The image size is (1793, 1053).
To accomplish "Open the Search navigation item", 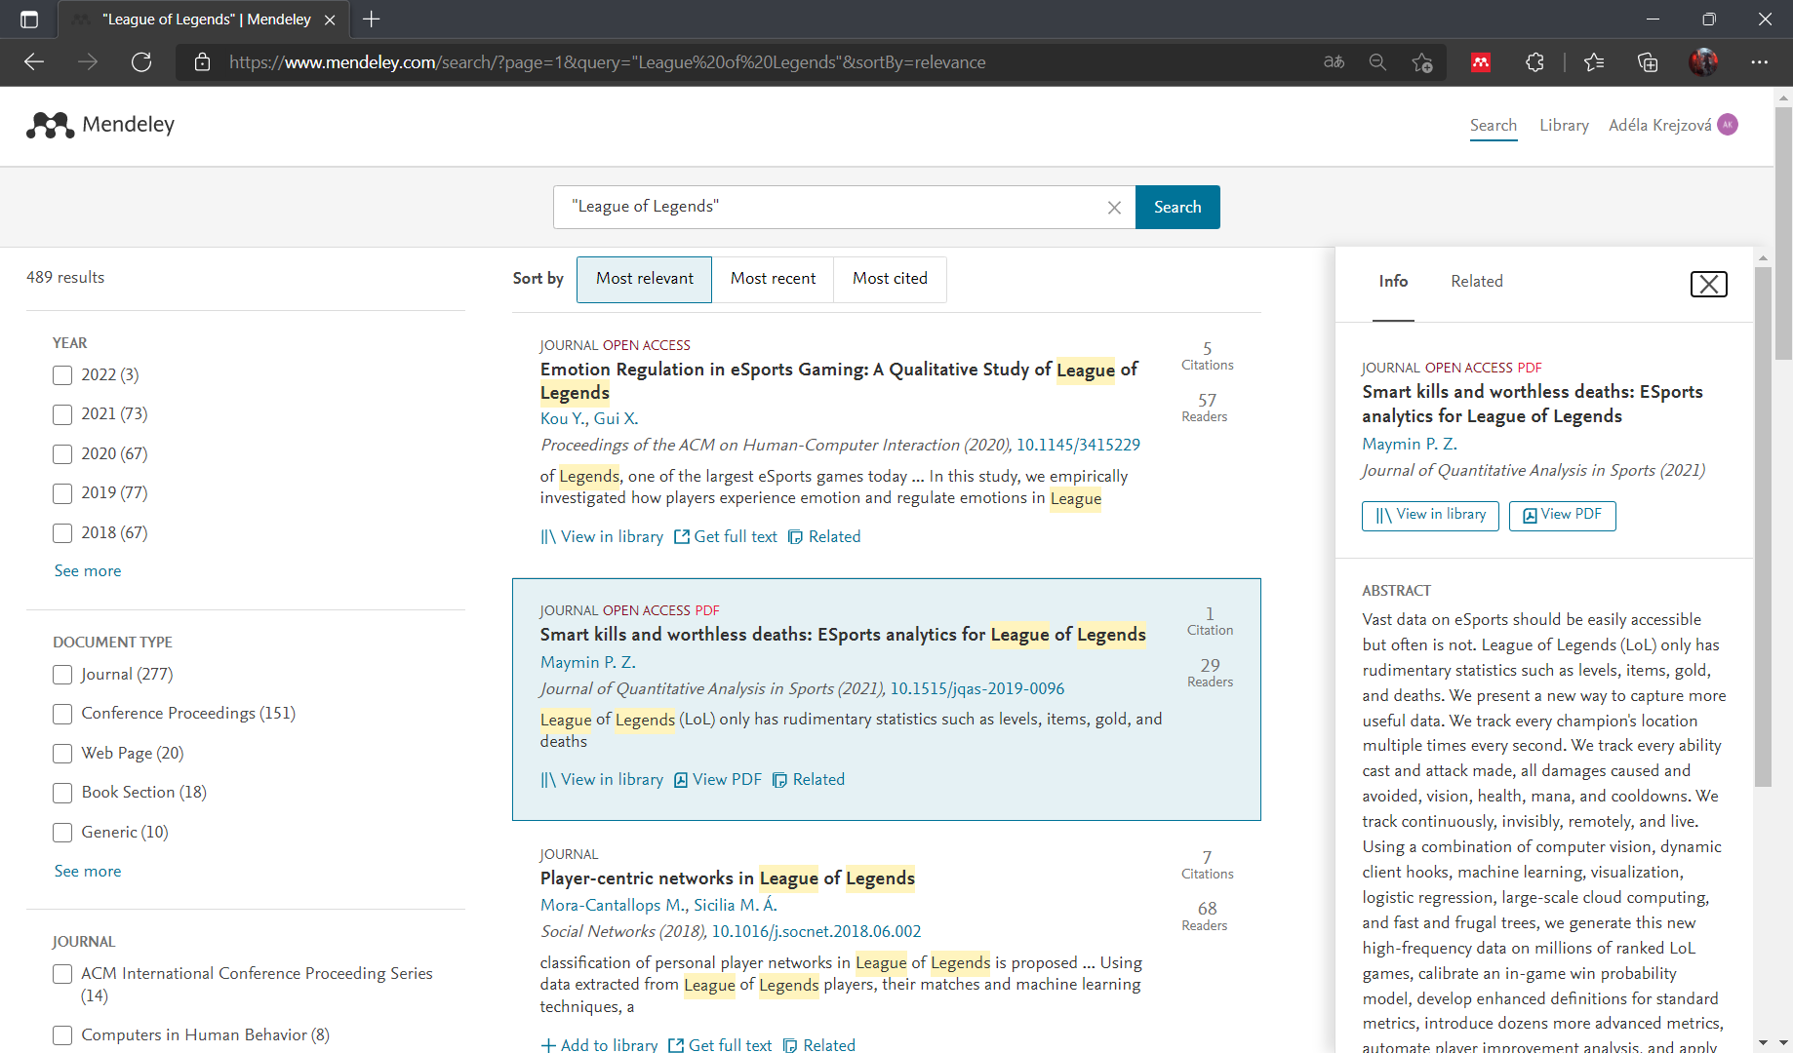I will pos(1494,125).
